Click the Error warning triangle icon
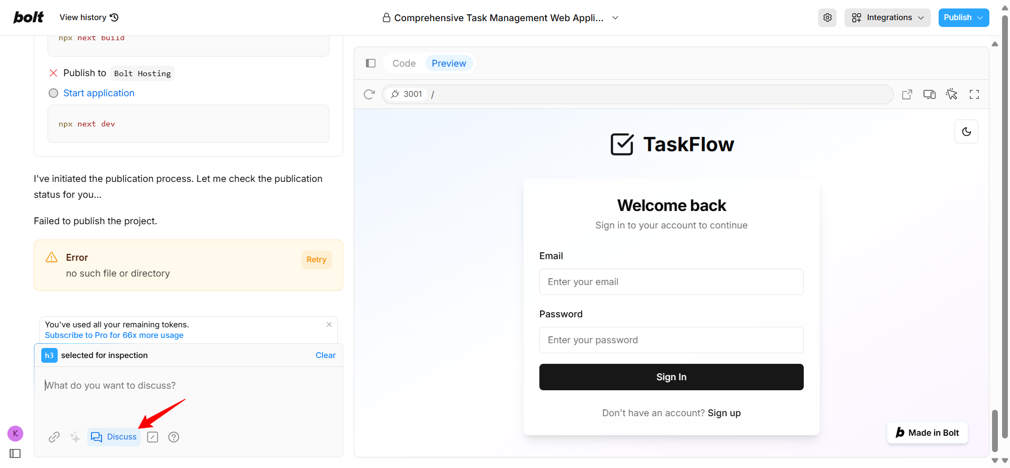Viewport: 1010px width, 468px height. (x=52, y=258)
